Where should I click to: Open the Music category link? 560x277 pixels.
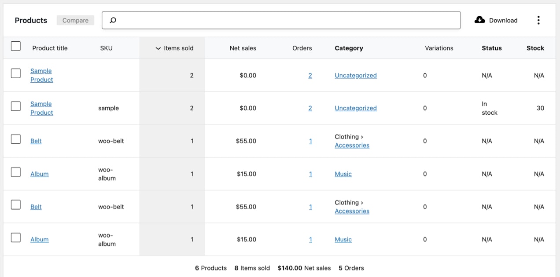pos(343,174)
